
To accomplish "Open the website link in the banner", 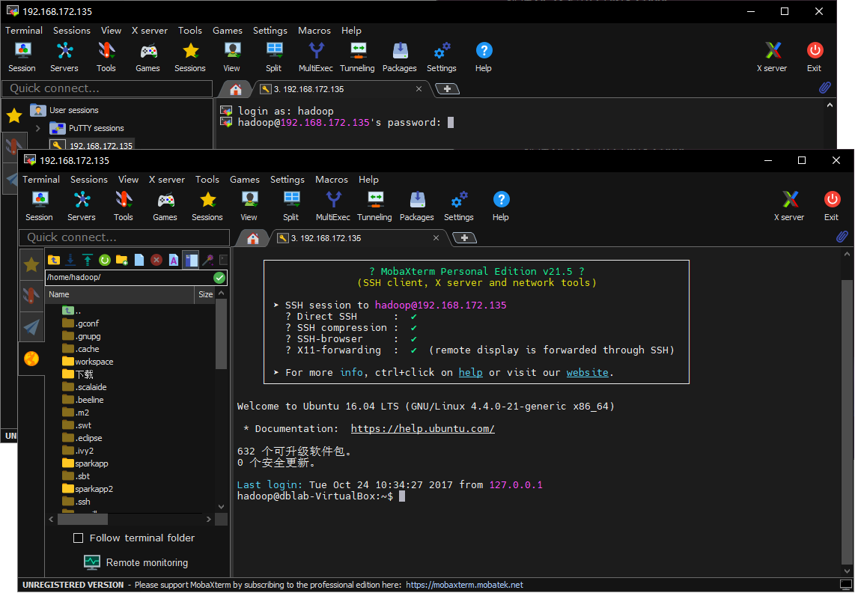I will point(587,373).
